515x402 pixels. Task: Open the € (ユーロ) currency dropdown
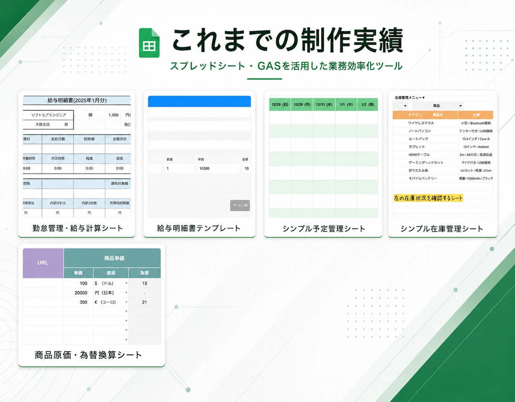pyautogui.click(x=111, y=302)
